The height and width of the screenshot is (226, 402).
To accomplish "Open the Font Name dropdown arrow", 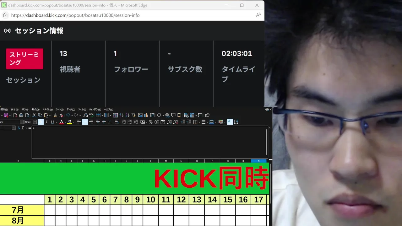I will click(21, 122).
